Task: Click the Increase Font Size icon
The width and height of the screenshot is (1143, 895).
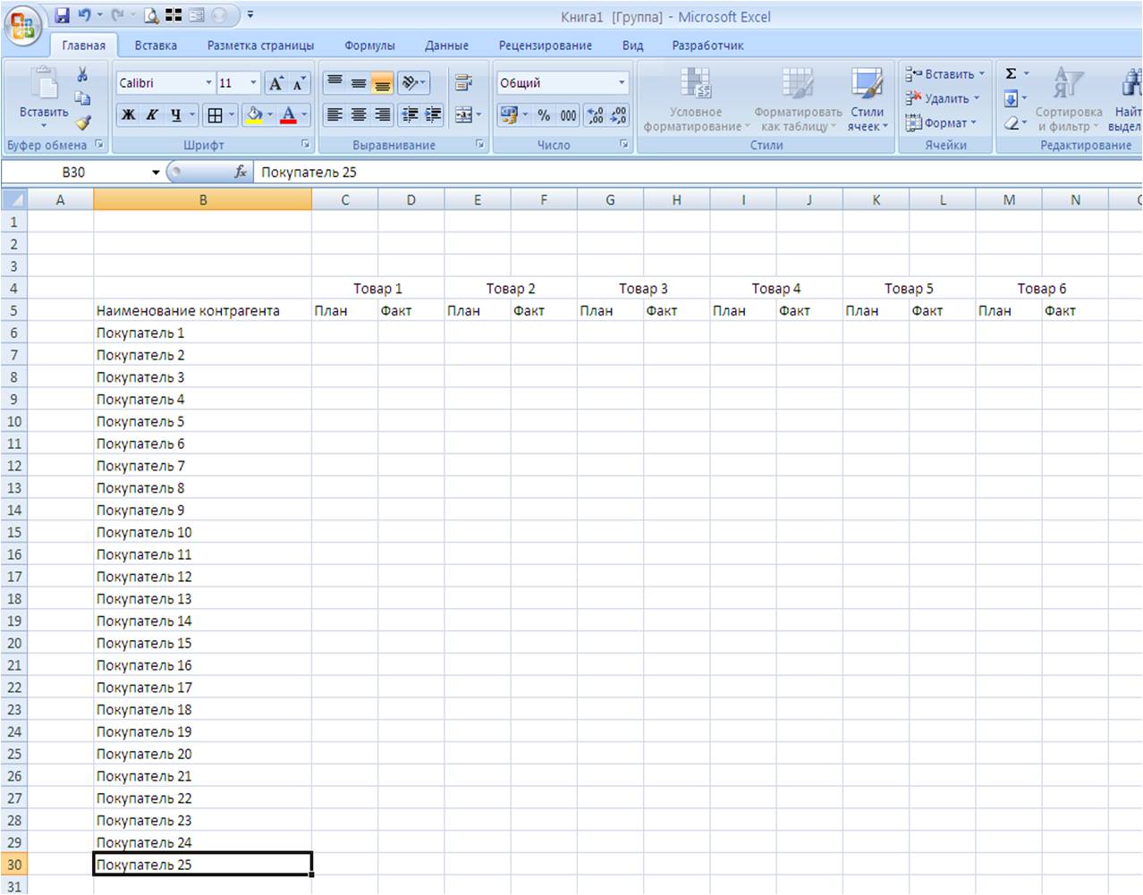Action: click(x=276, y=83)
